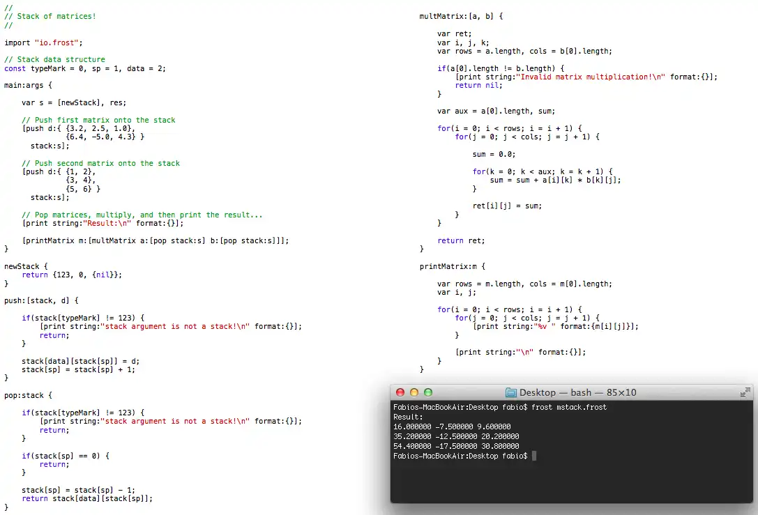The height and width of the screenshot is (515, 758).
Task: Click the "Result:" line in the terminal
Action: [408, 417]
